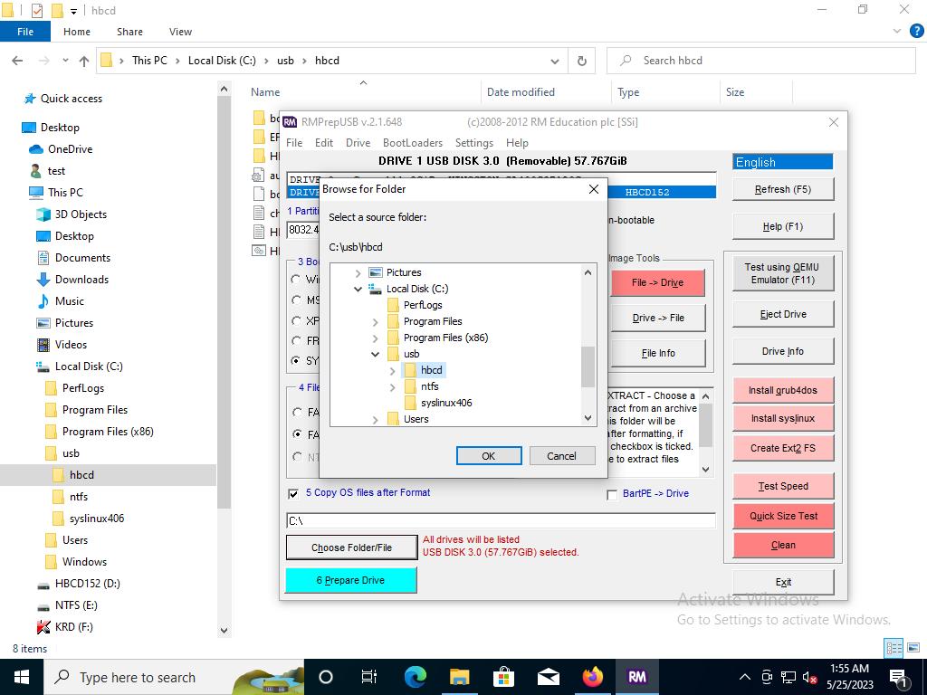Open the Mail app taskbar icon
The height and width of the screenshot is (695, 927).
549,677
